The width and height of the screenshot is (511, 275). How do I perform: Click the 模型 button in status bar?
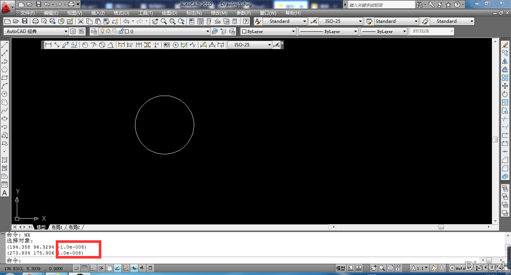(x=340, y=268)
